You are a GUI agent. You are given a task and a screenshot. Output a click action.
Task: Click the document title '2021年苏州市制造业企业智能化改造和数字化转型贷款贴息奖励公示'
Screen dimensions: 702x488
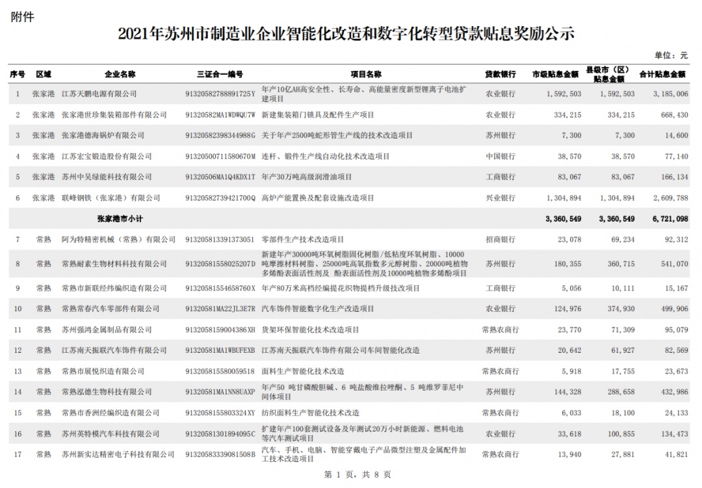pyautogui.click(x=346, y=34)
